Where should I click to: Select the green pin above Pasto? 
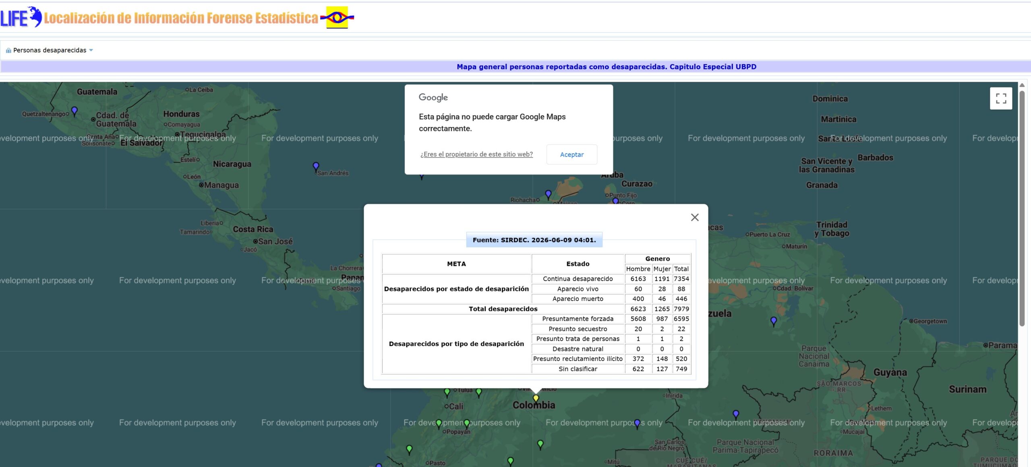[x=409, y=450]
